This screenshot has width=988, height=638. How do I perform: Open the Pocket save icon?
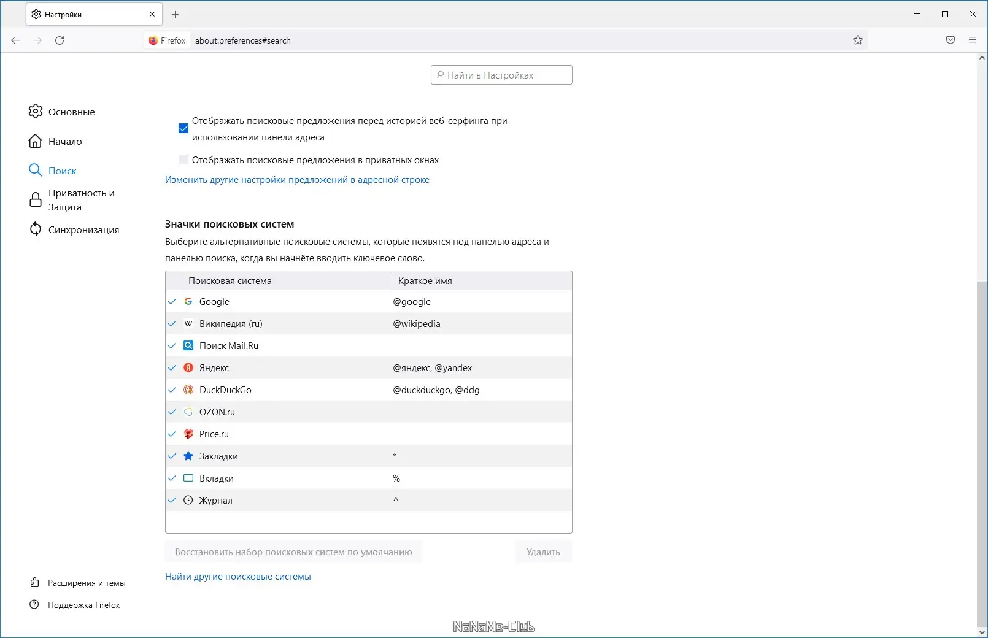951,40
